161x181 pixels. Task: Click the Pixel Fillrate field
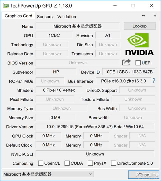coord(55,99)
